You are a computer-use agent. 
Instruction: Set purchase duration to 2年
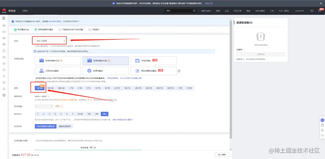pos(97,114)
